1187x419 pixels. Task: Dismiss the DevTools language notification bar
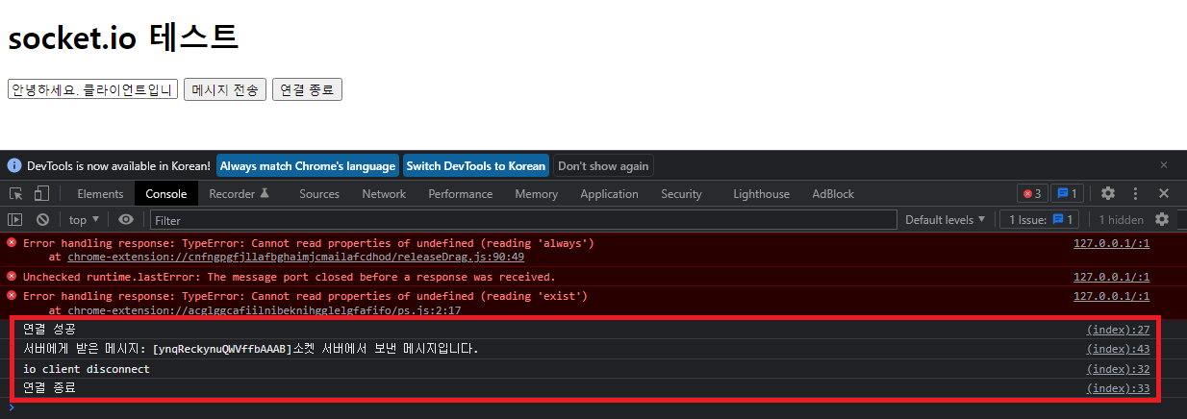click(1164, 165)
